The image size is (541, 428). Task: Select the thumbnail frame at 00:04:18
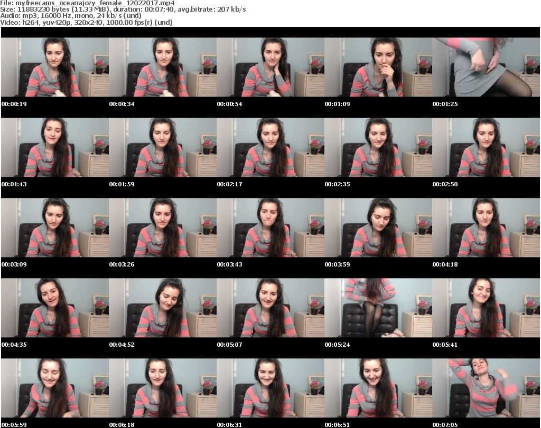pos(486,227)
